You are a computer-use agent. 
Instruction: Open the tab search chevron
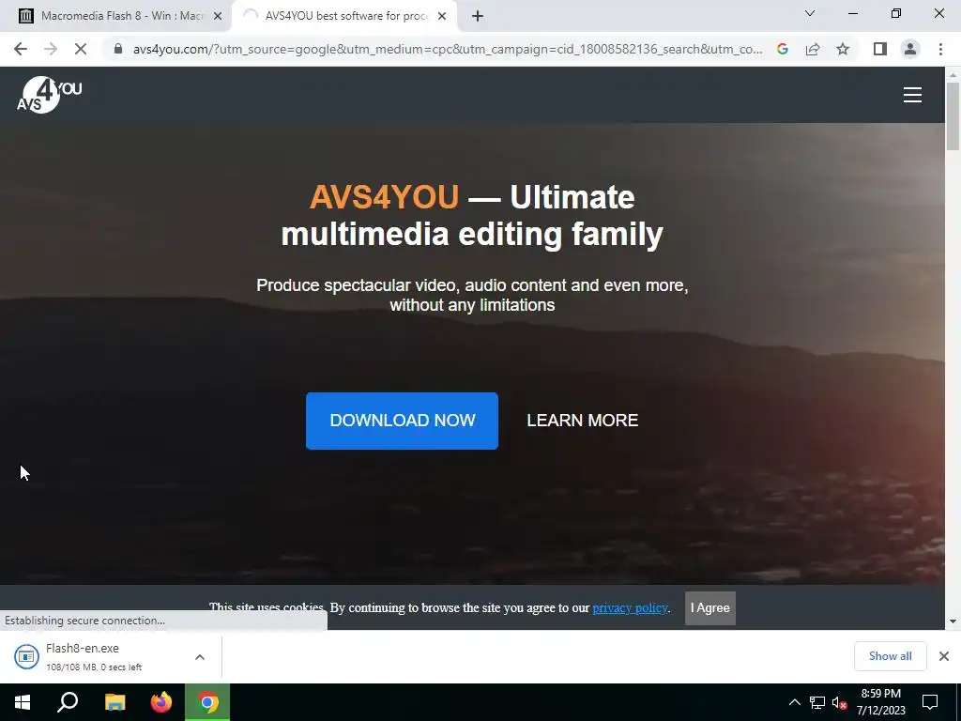pos(810,13)
